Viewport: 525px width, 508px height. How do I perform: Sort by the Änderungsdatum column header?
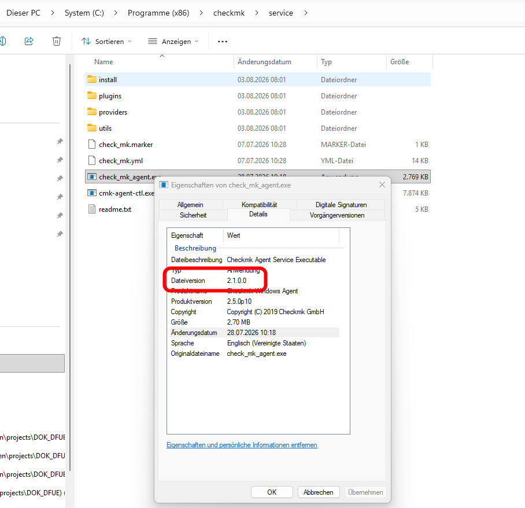(x=264, y=62)
